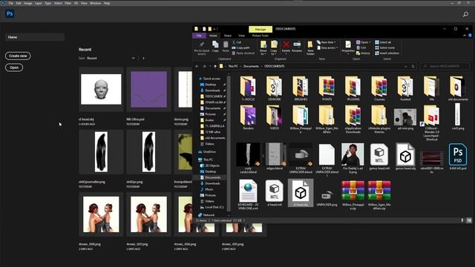The width and height of the screenshot is (475, 267).
Task: Click the Create new button
Action: (x=18, y=56)
